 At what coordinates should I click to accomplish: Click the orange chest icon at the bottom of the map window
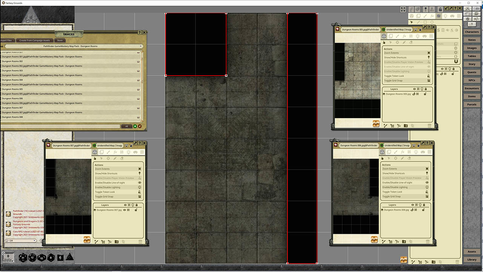(x=403, y=260)
